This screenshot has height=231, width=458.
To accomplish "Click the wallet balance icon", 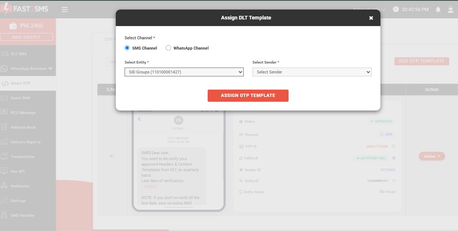I will [13, 26].
